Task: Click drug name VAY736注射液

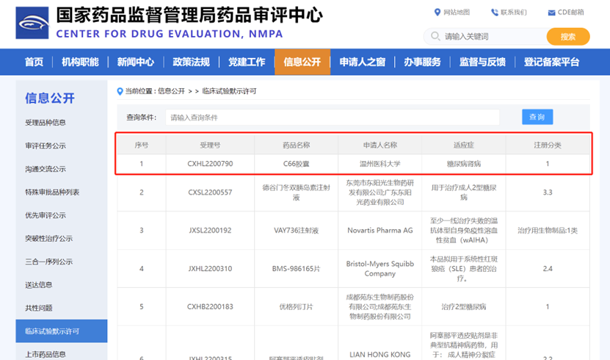Action: click(297, 231)
